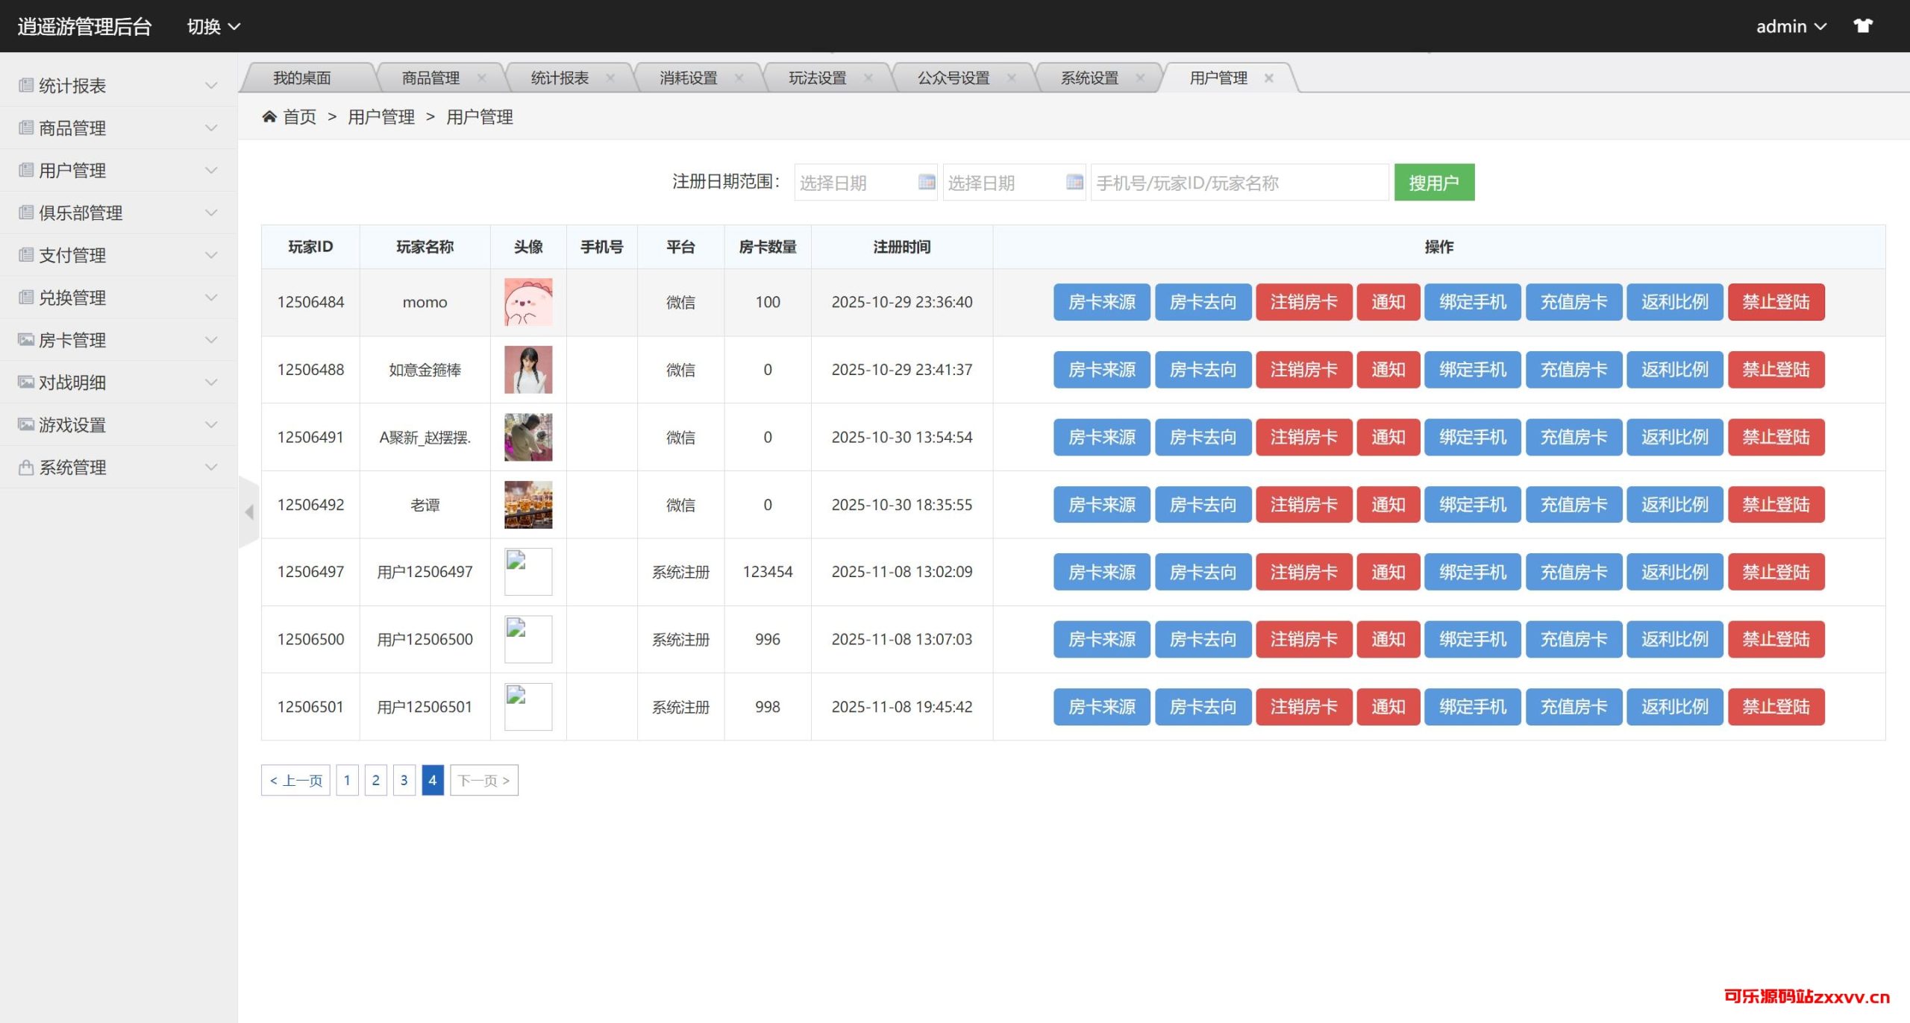The width and height of the screenshot is (1910, 1023).
Task: Open the start date calendar icon
Action: click(926, 182)
